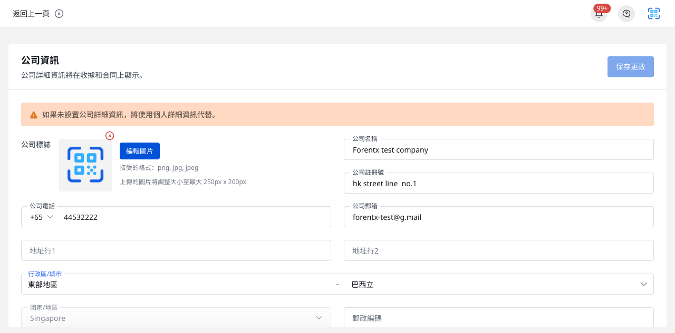Click the company logo thumbnail image
Image resolution: width=675 pixels, height=333 pixels.
point(85,165)
